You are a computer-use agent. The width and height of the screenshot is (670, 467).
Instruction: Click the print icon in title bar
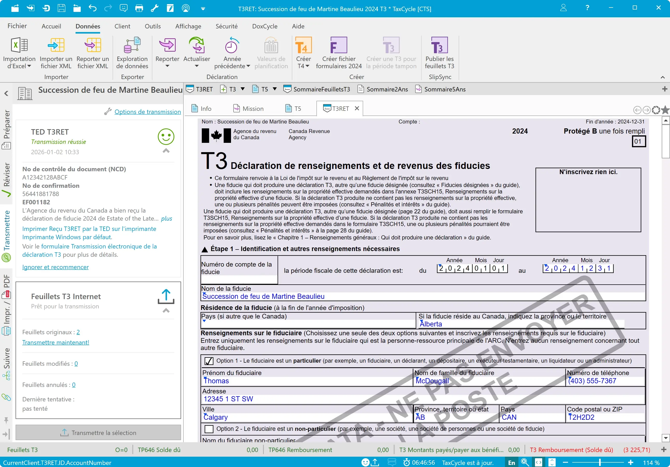(139, 8)
